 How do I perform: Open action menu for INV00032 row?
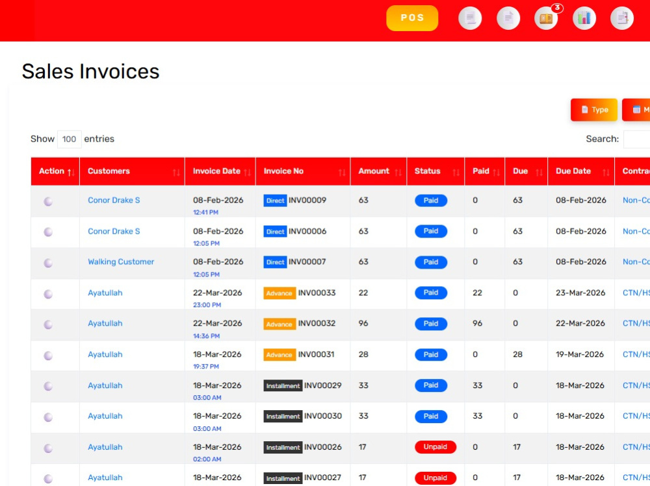coord(48,324)
